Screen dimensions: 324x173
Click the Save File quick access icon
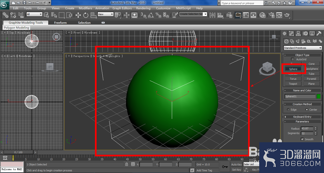(24, 3)
